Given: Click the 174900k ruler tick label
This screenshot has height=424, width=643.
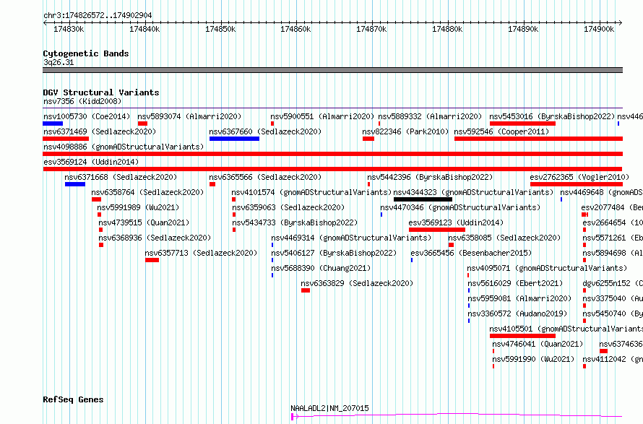Looking at the screenshot, I should tap(599, 29).
